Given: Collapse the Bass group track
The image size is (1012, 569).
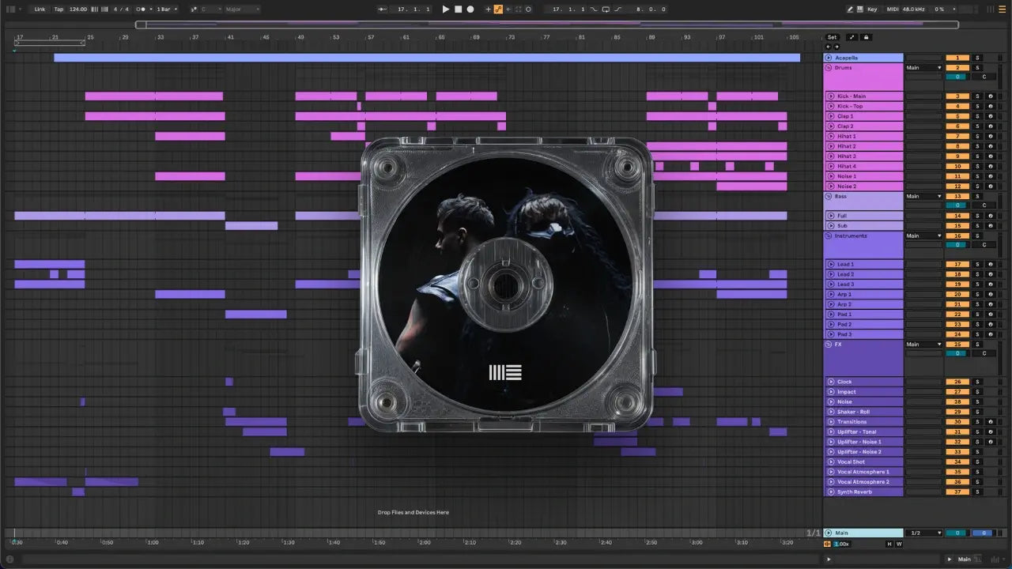Looking at the screenshot, I should pos(829,196).
